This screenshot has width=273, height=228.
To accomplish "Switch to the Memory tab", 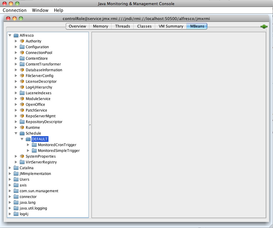I will coord(101,26).
